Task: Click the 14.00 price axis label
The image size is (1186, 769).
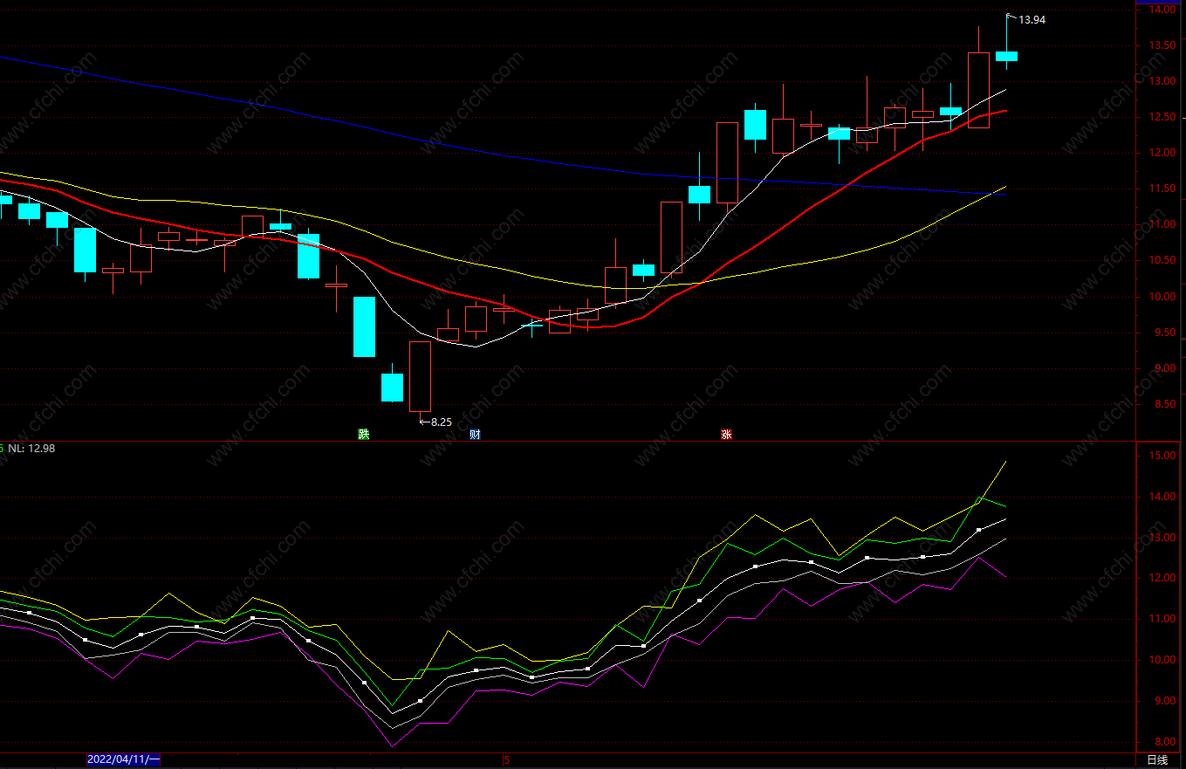Action: pos(1162,10)
